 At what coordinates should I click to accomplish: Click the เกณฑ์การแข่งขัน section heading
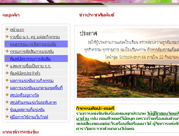pyautogui.click(x=21, y=132)
